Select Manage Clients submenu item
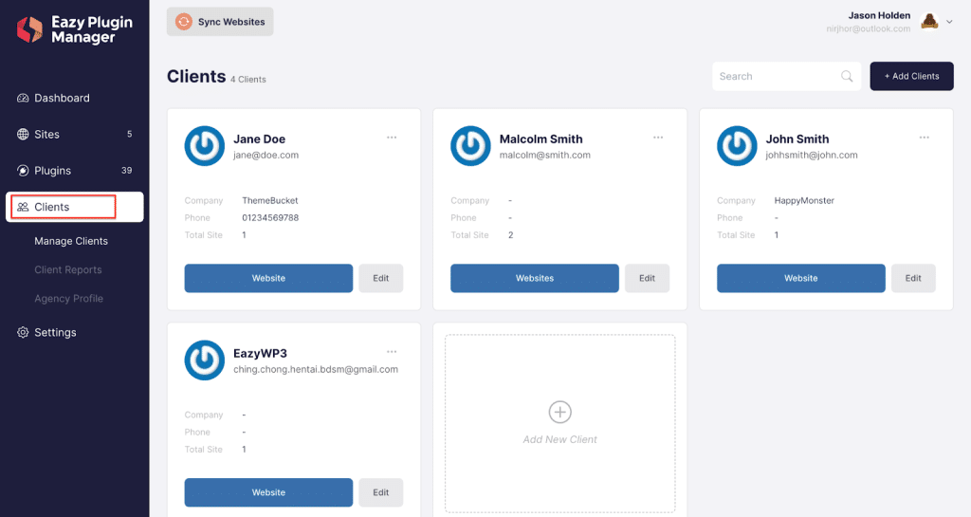971x517 pixels. (x=71, y=241)
